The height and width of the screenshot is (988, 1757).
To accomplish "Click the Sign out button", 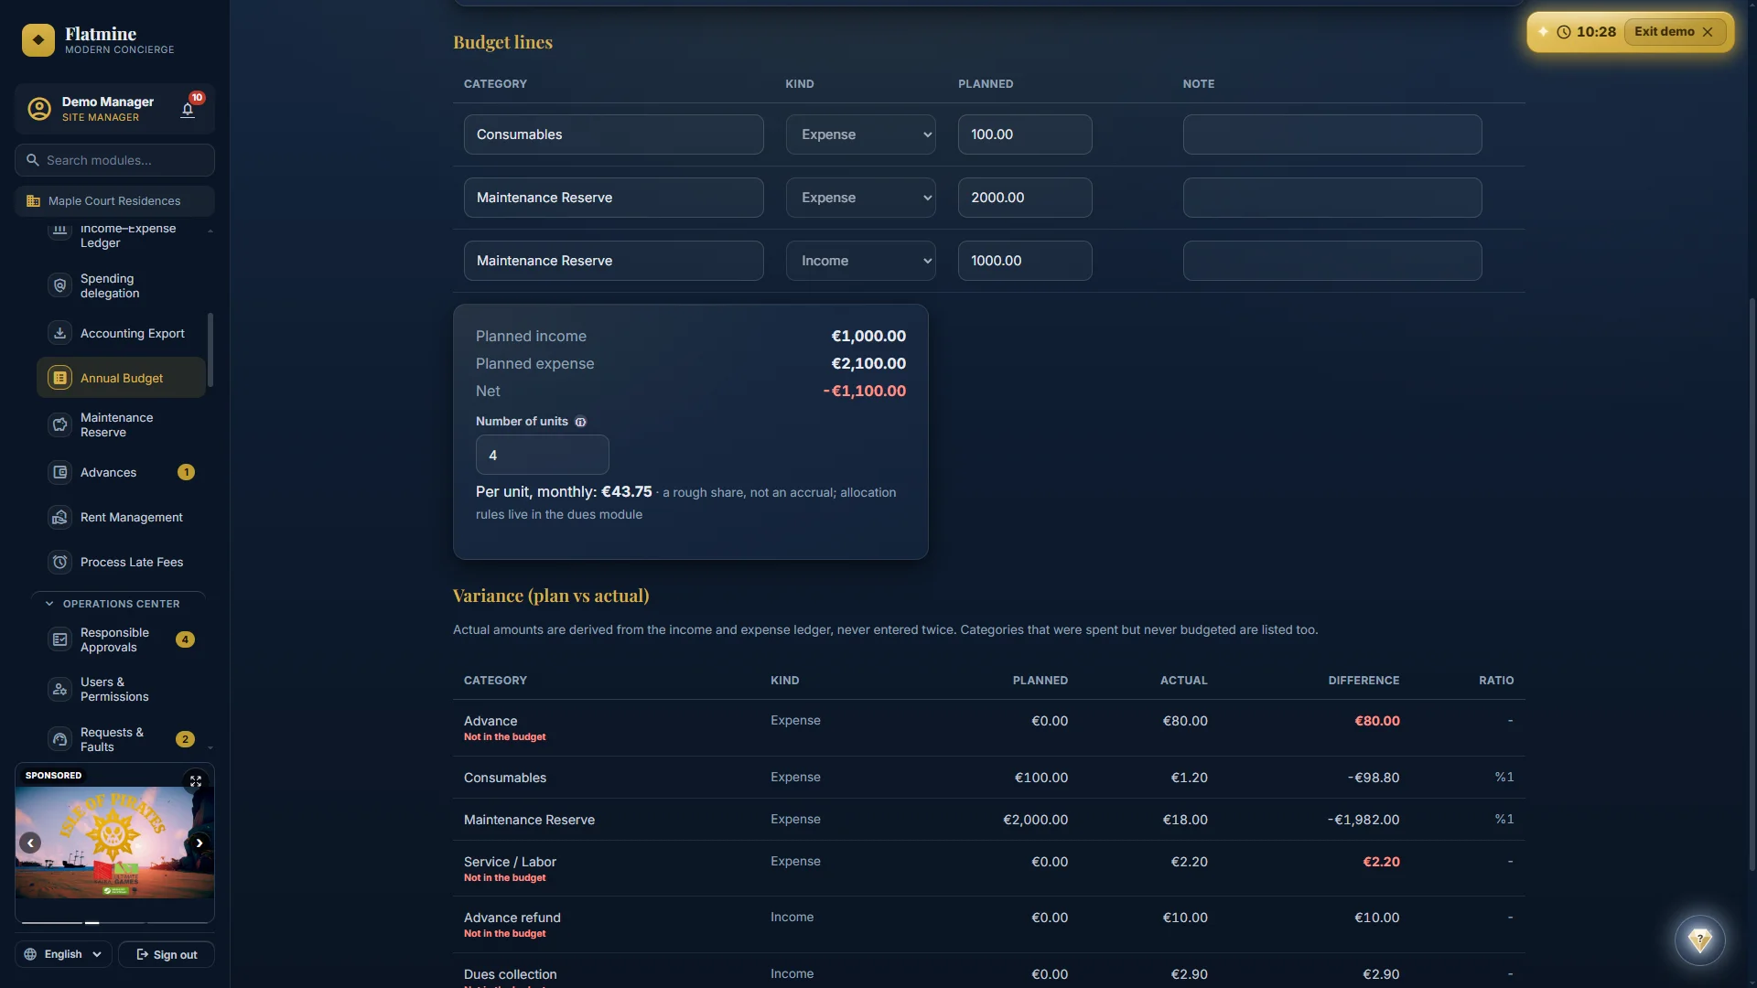I will click(167, 954).
